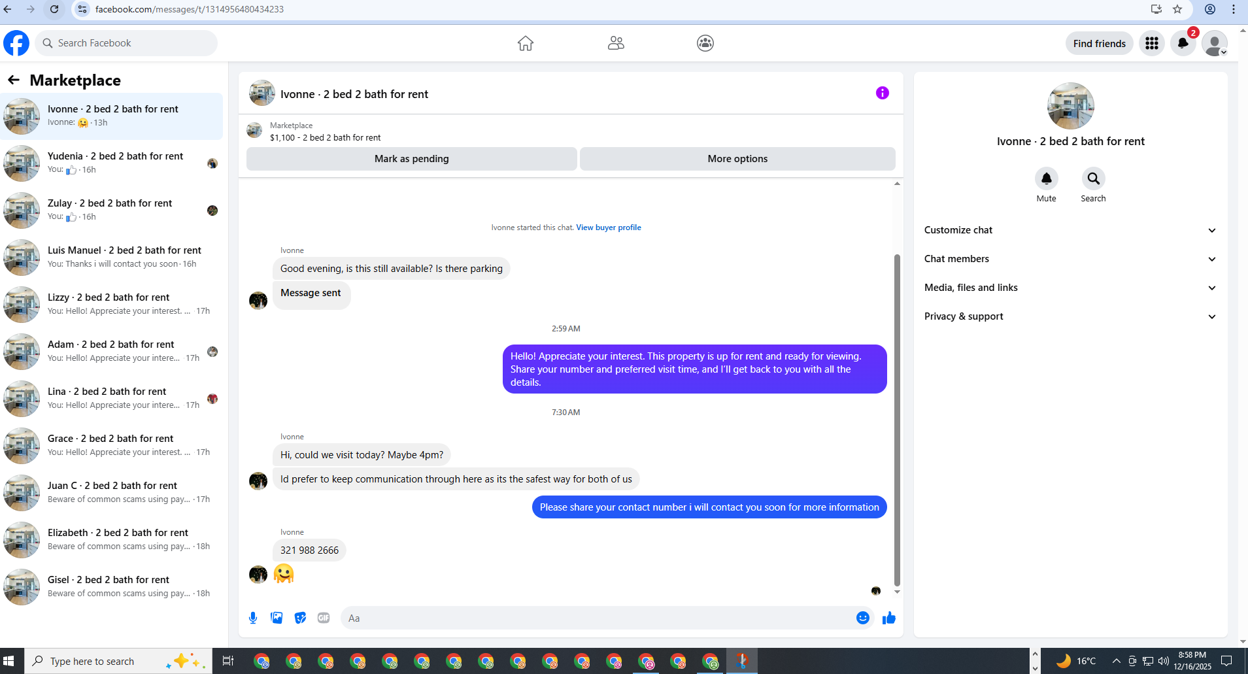This screenshot has height=674, width=1248.
Task: Open Windows Task View
Action: click(228, 661)
